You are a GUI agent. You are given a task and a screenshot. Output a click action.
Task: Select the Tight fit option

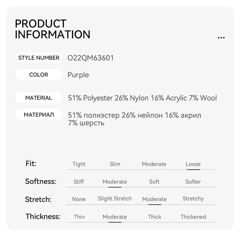pos(79,164)
